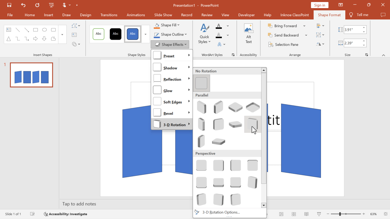The height and width of the screenshot is (219, 390).
Task: Click the Normal view icon in status bar
Action: [281, 214]
